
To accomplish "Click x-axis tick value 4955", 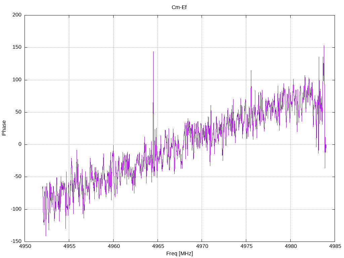I will [69, 246].
